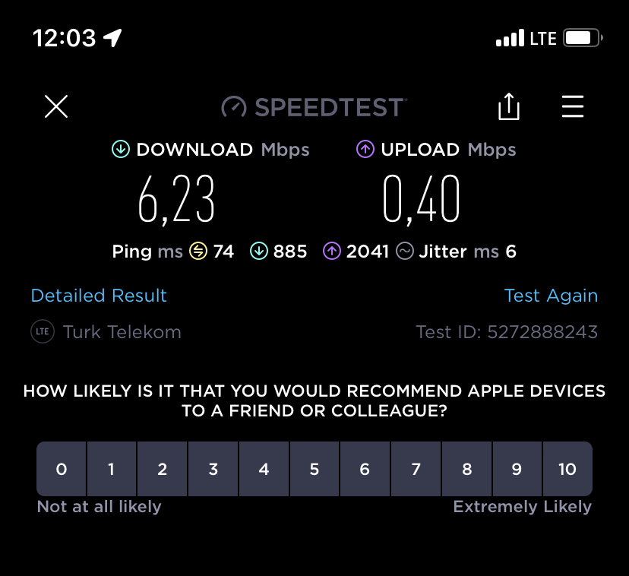Tap the share icon

click(509, 106)
